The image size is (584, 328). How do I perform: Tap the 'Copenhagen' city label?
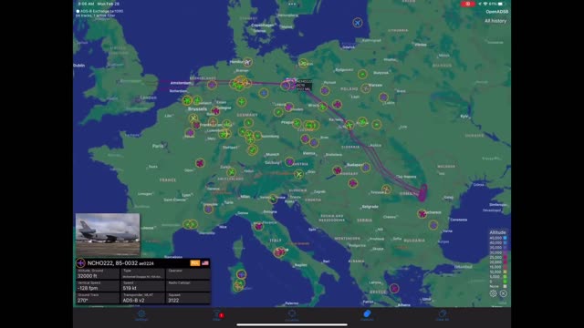click(263, 26)
